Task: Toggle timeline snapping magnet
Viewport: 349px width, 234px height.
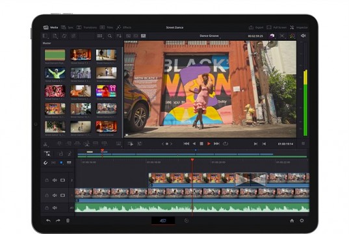Action: pos(45,162)
